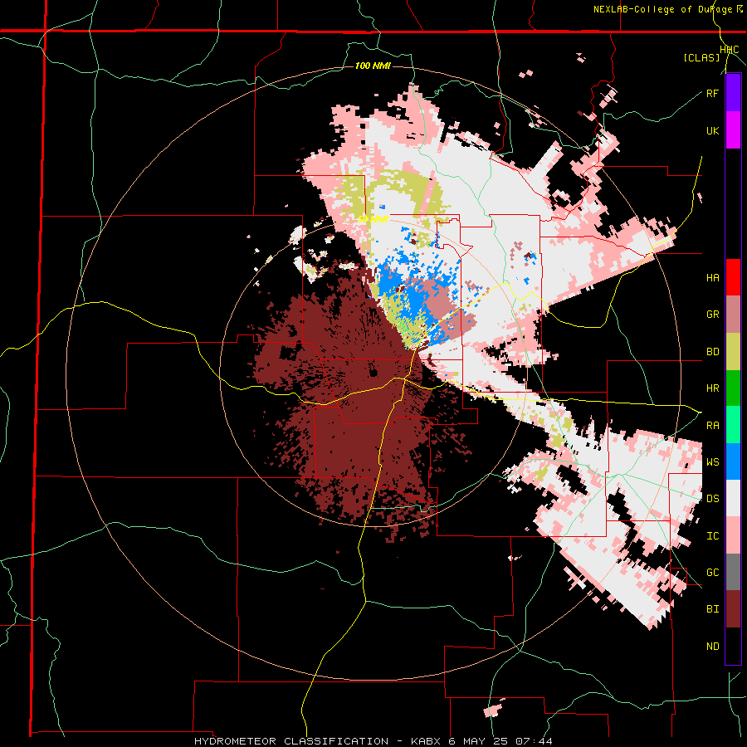Click the 'HYDROMETEOR CLASSIFICATION' title text
Image resolution: width=747 pixels, height=747 pixels.
(x=291, y=741)
